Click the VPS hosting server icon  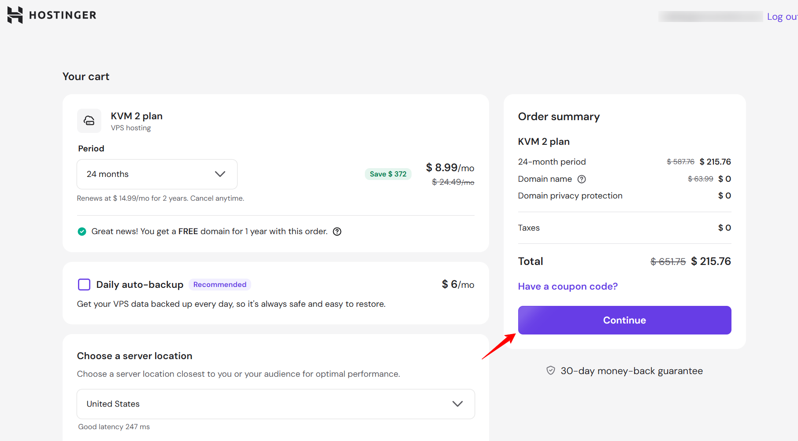click(x=89, y=121)
